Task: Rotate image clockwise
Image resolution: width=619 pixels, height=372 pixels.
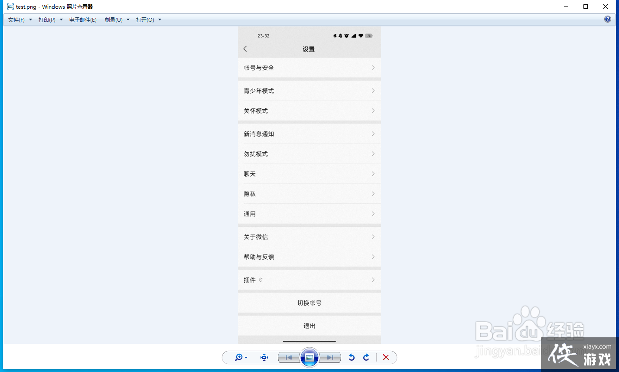Action: pos(366,358)
